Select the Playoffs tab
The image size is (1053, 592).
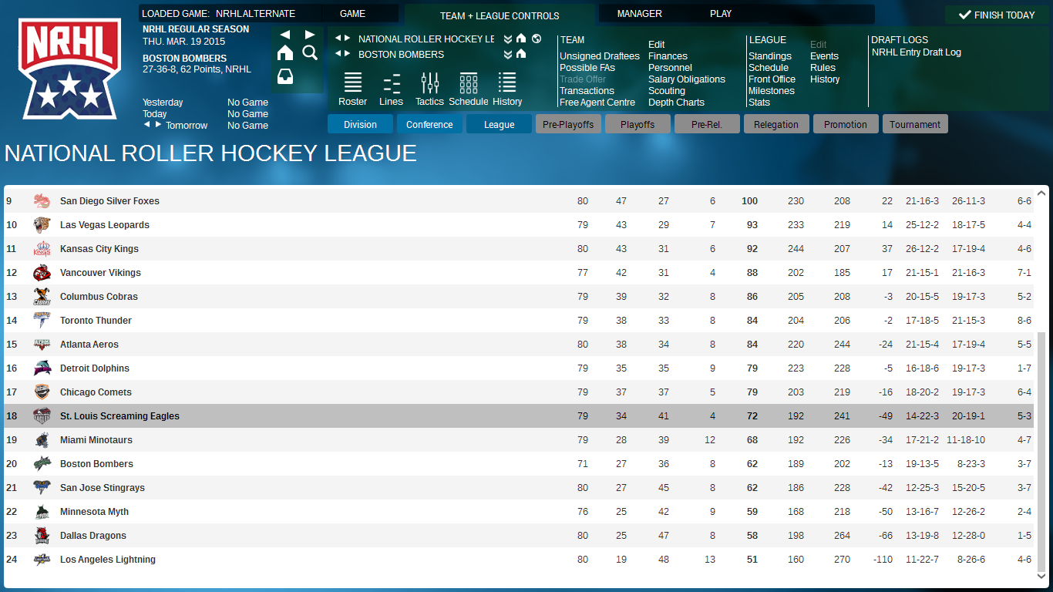638,124
